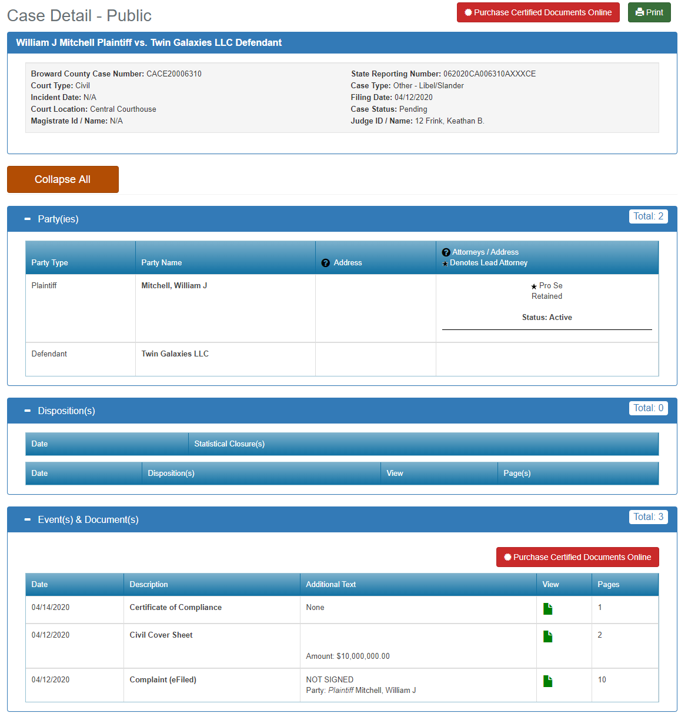Click case number CACE20006310
This screenshot has height=720, width=688.
pos(174,74)
